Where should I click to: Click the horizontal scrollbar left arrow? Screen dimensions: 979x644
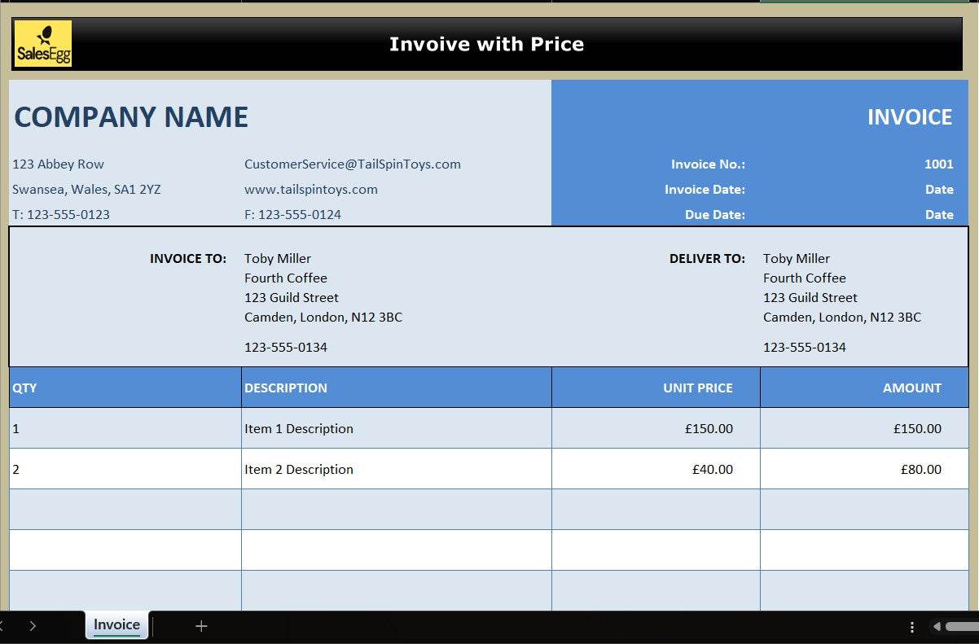click(x=937, y=626)
